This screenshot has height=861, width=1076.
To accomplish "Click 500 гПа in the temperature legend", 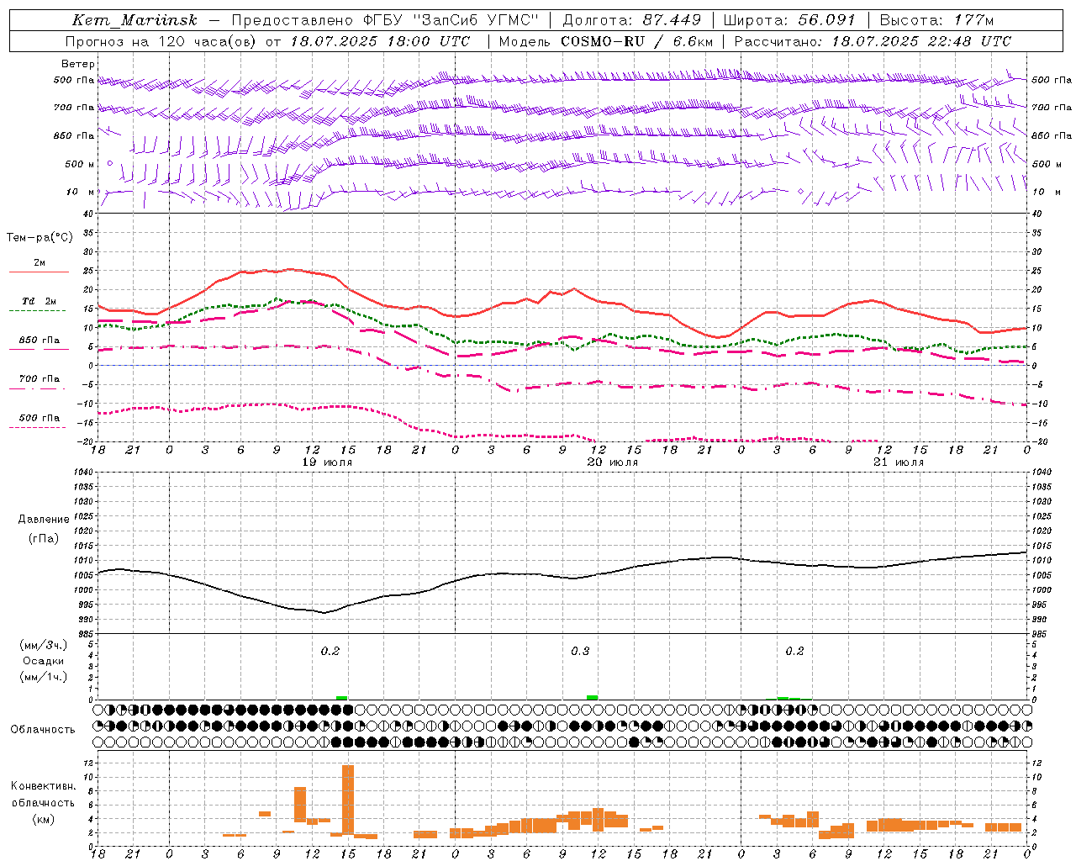I will (40, 418).
